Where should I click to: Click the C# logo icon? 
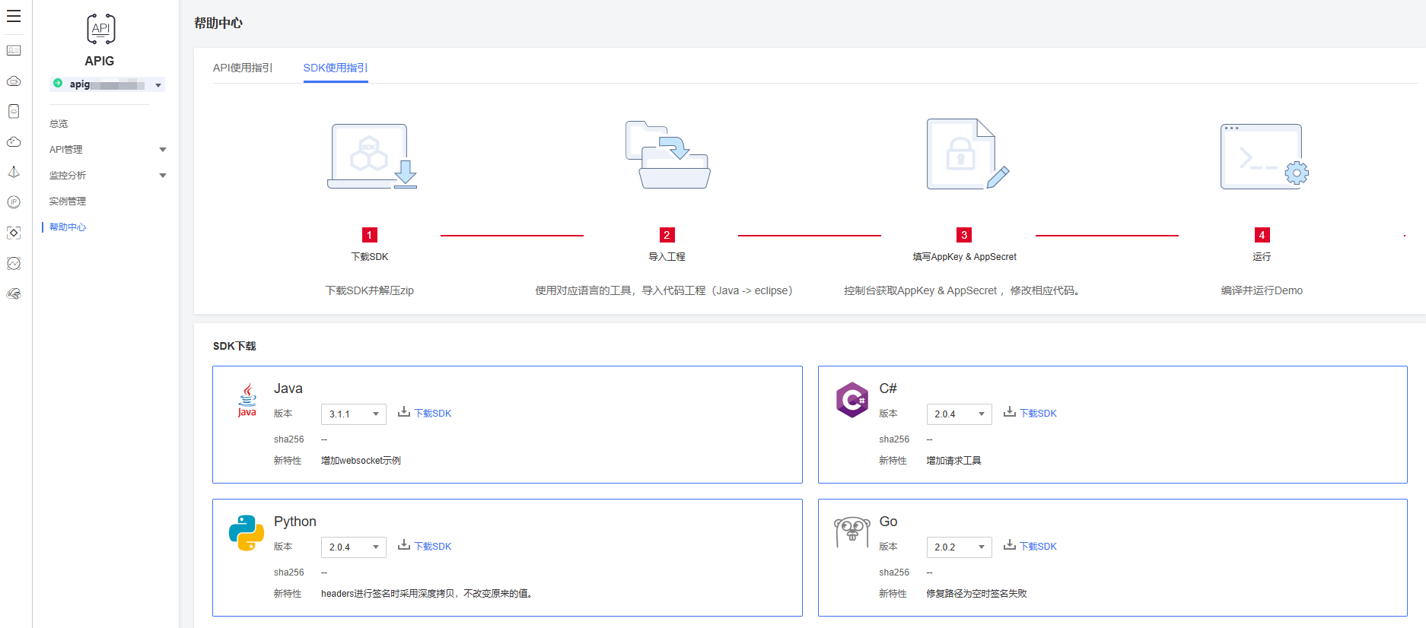tap(852, 400)
